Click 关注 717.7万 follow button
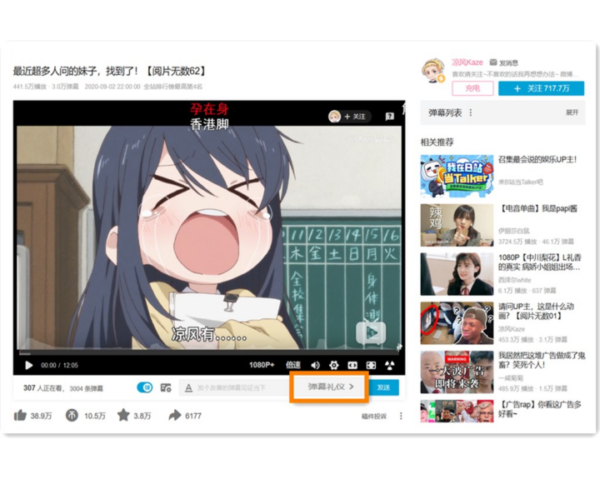600x479 pixels. click(x=541, y=88)
